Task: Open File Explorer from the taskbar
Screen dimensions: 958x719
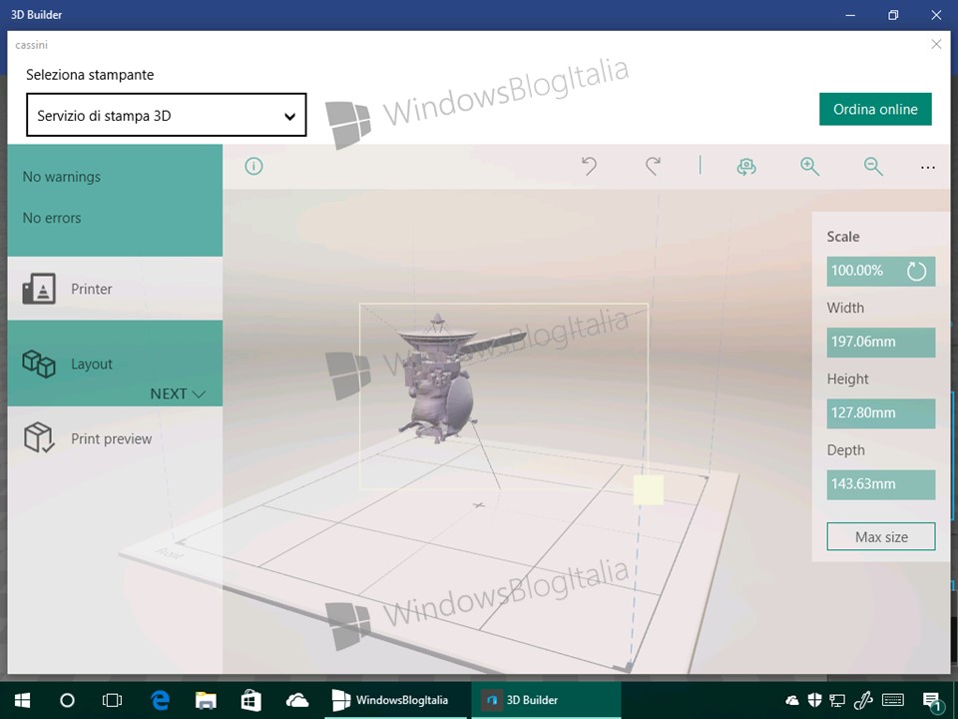Action: (206, 700)
